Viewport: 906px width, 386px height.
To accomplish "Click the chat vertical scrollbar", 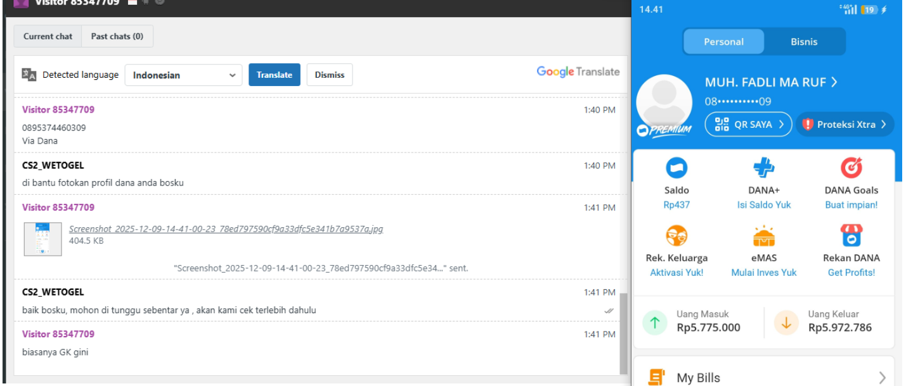I will (x=623, y=334).
